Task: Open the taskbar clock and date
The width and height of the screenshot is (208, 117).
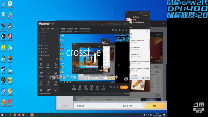Action: pos(157,115)
